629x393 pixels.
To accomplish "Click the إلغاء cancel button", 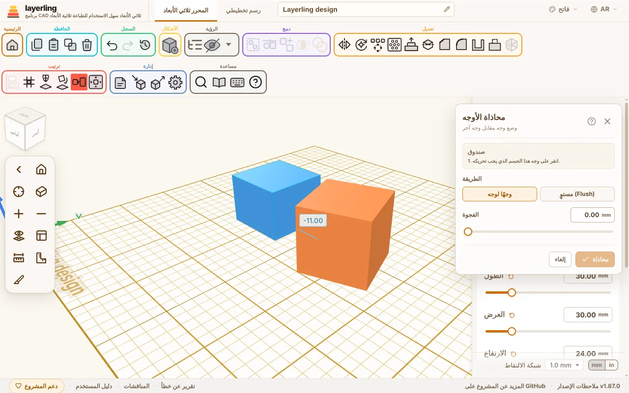I will [560, 259].
